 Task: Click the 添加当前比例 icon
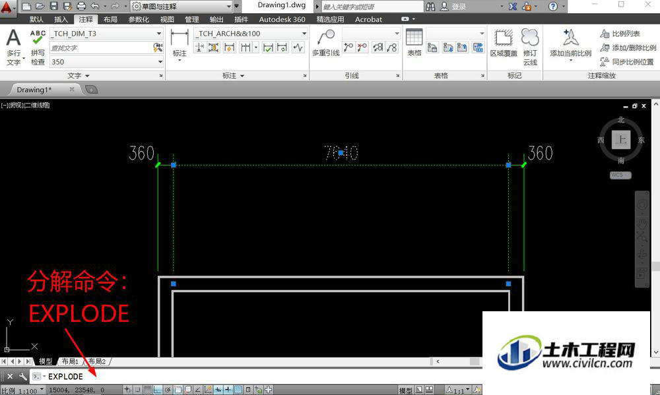(x=571, y=44)
